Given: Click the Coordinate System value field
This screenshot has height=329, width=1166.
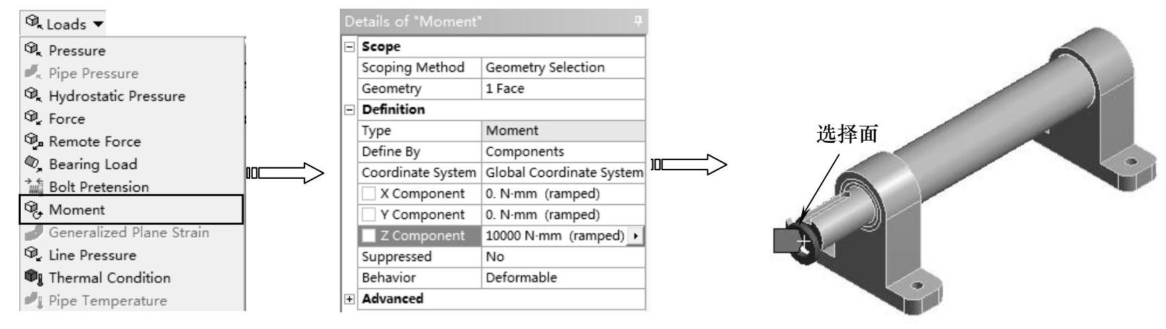Looking at the screenshot, I should 562,173.
